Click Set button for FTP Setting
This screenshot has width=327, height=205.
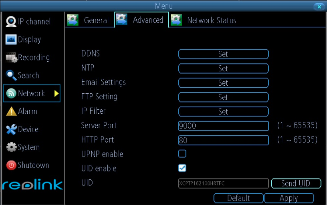tap(223, 97)
